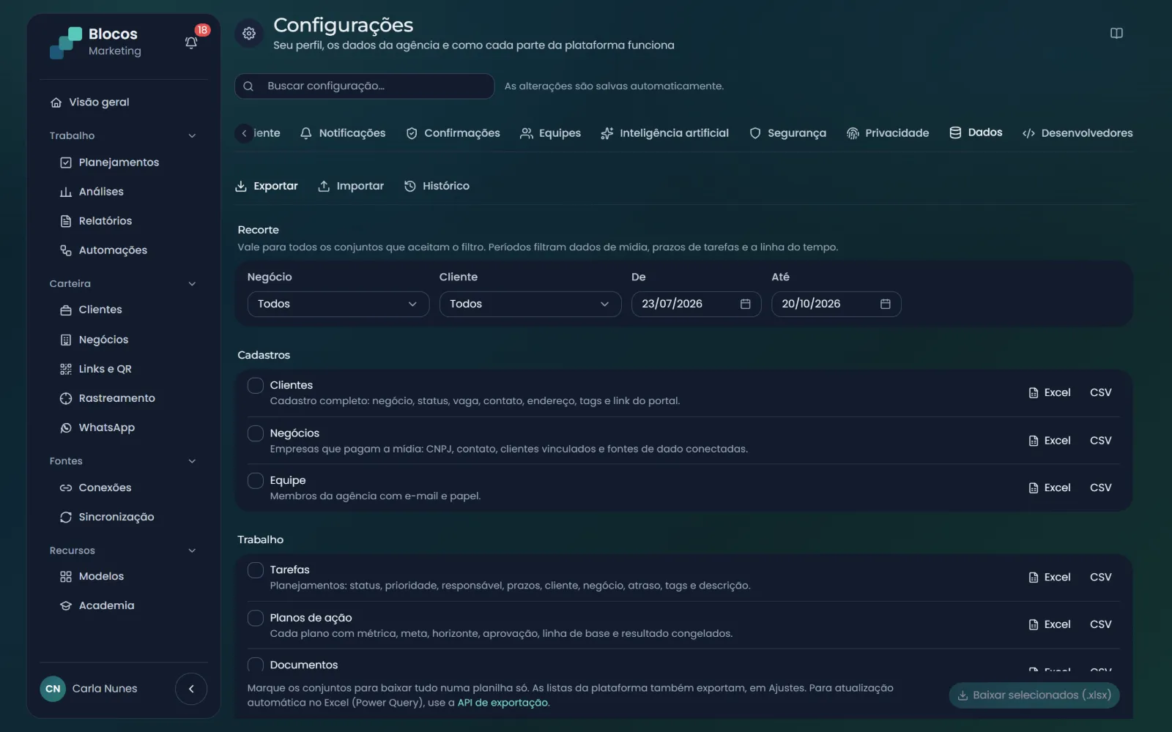Switch to the Inteligência artificial tab
This screenshot has width=1172, height=732.
click(665, 133)
